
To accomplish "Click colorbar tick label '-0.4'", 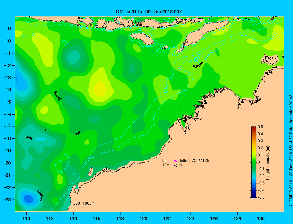I will point(261,190).
